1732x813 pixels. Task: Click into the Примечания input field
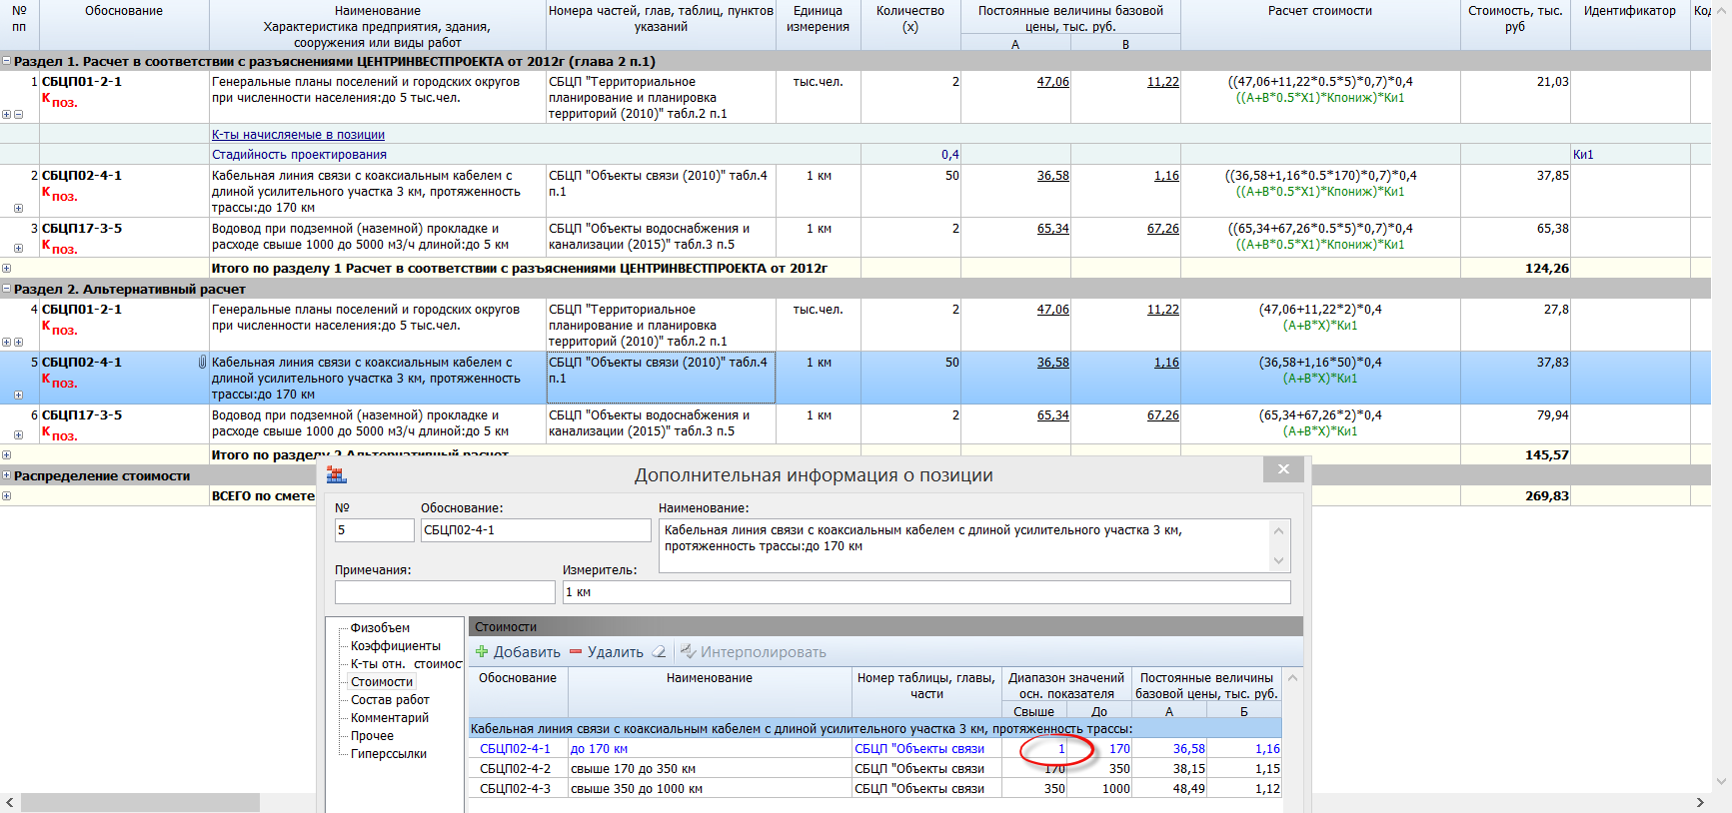pyautogui.click(x=445, y=592)
